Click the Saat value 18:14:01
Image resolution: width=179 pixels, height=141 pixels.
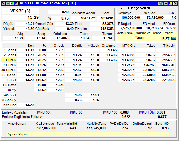[x=107, y=18]
